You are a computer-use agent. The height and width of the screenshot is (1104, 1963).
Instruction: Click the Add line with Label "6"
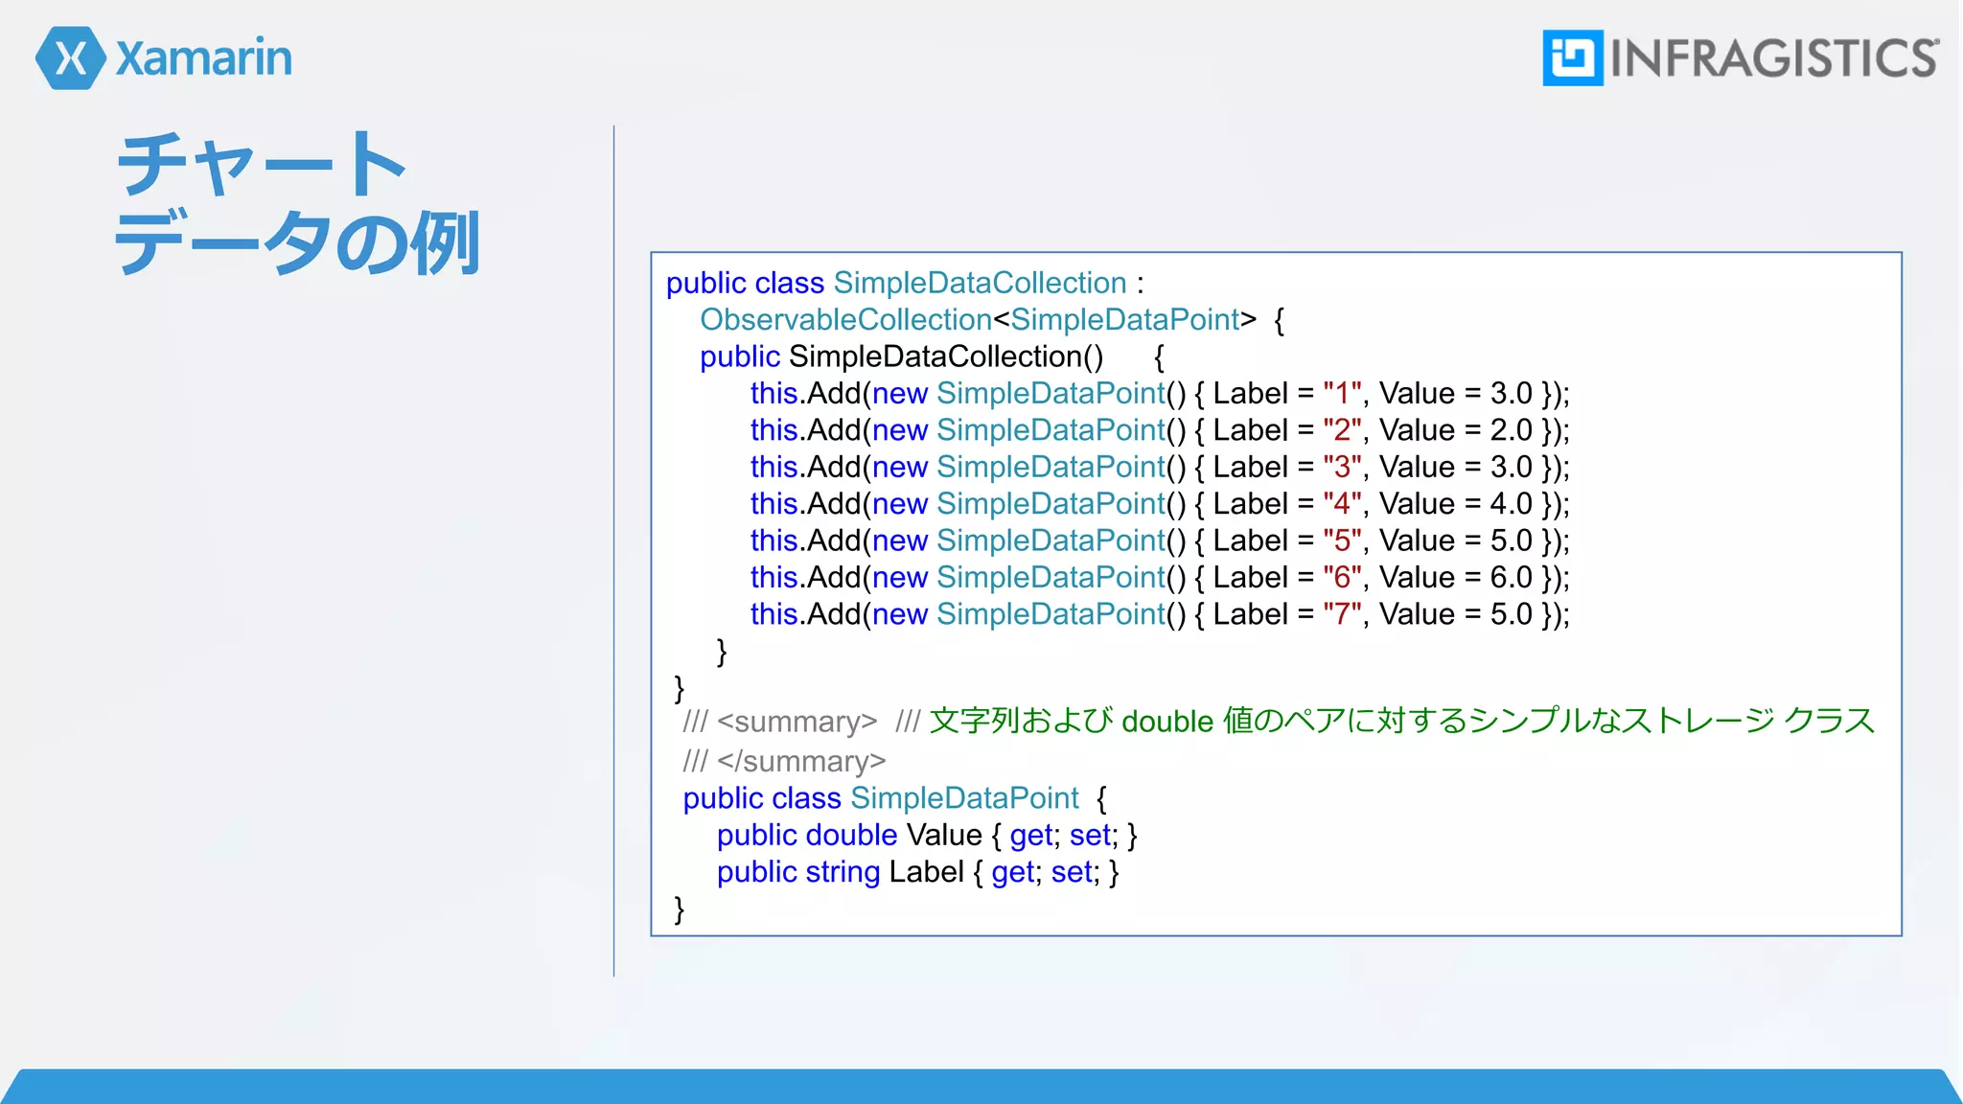click(x=1160, y=577)
